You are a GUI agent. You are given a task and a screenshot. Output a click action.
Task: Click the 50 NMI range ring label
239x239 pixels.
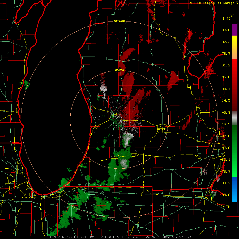tap(119, 70)
